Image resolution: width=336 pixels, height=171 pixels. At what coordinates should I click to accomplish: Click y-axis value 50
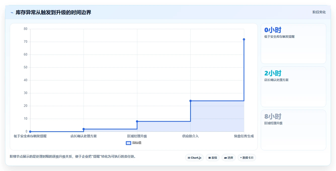point(26,67)
